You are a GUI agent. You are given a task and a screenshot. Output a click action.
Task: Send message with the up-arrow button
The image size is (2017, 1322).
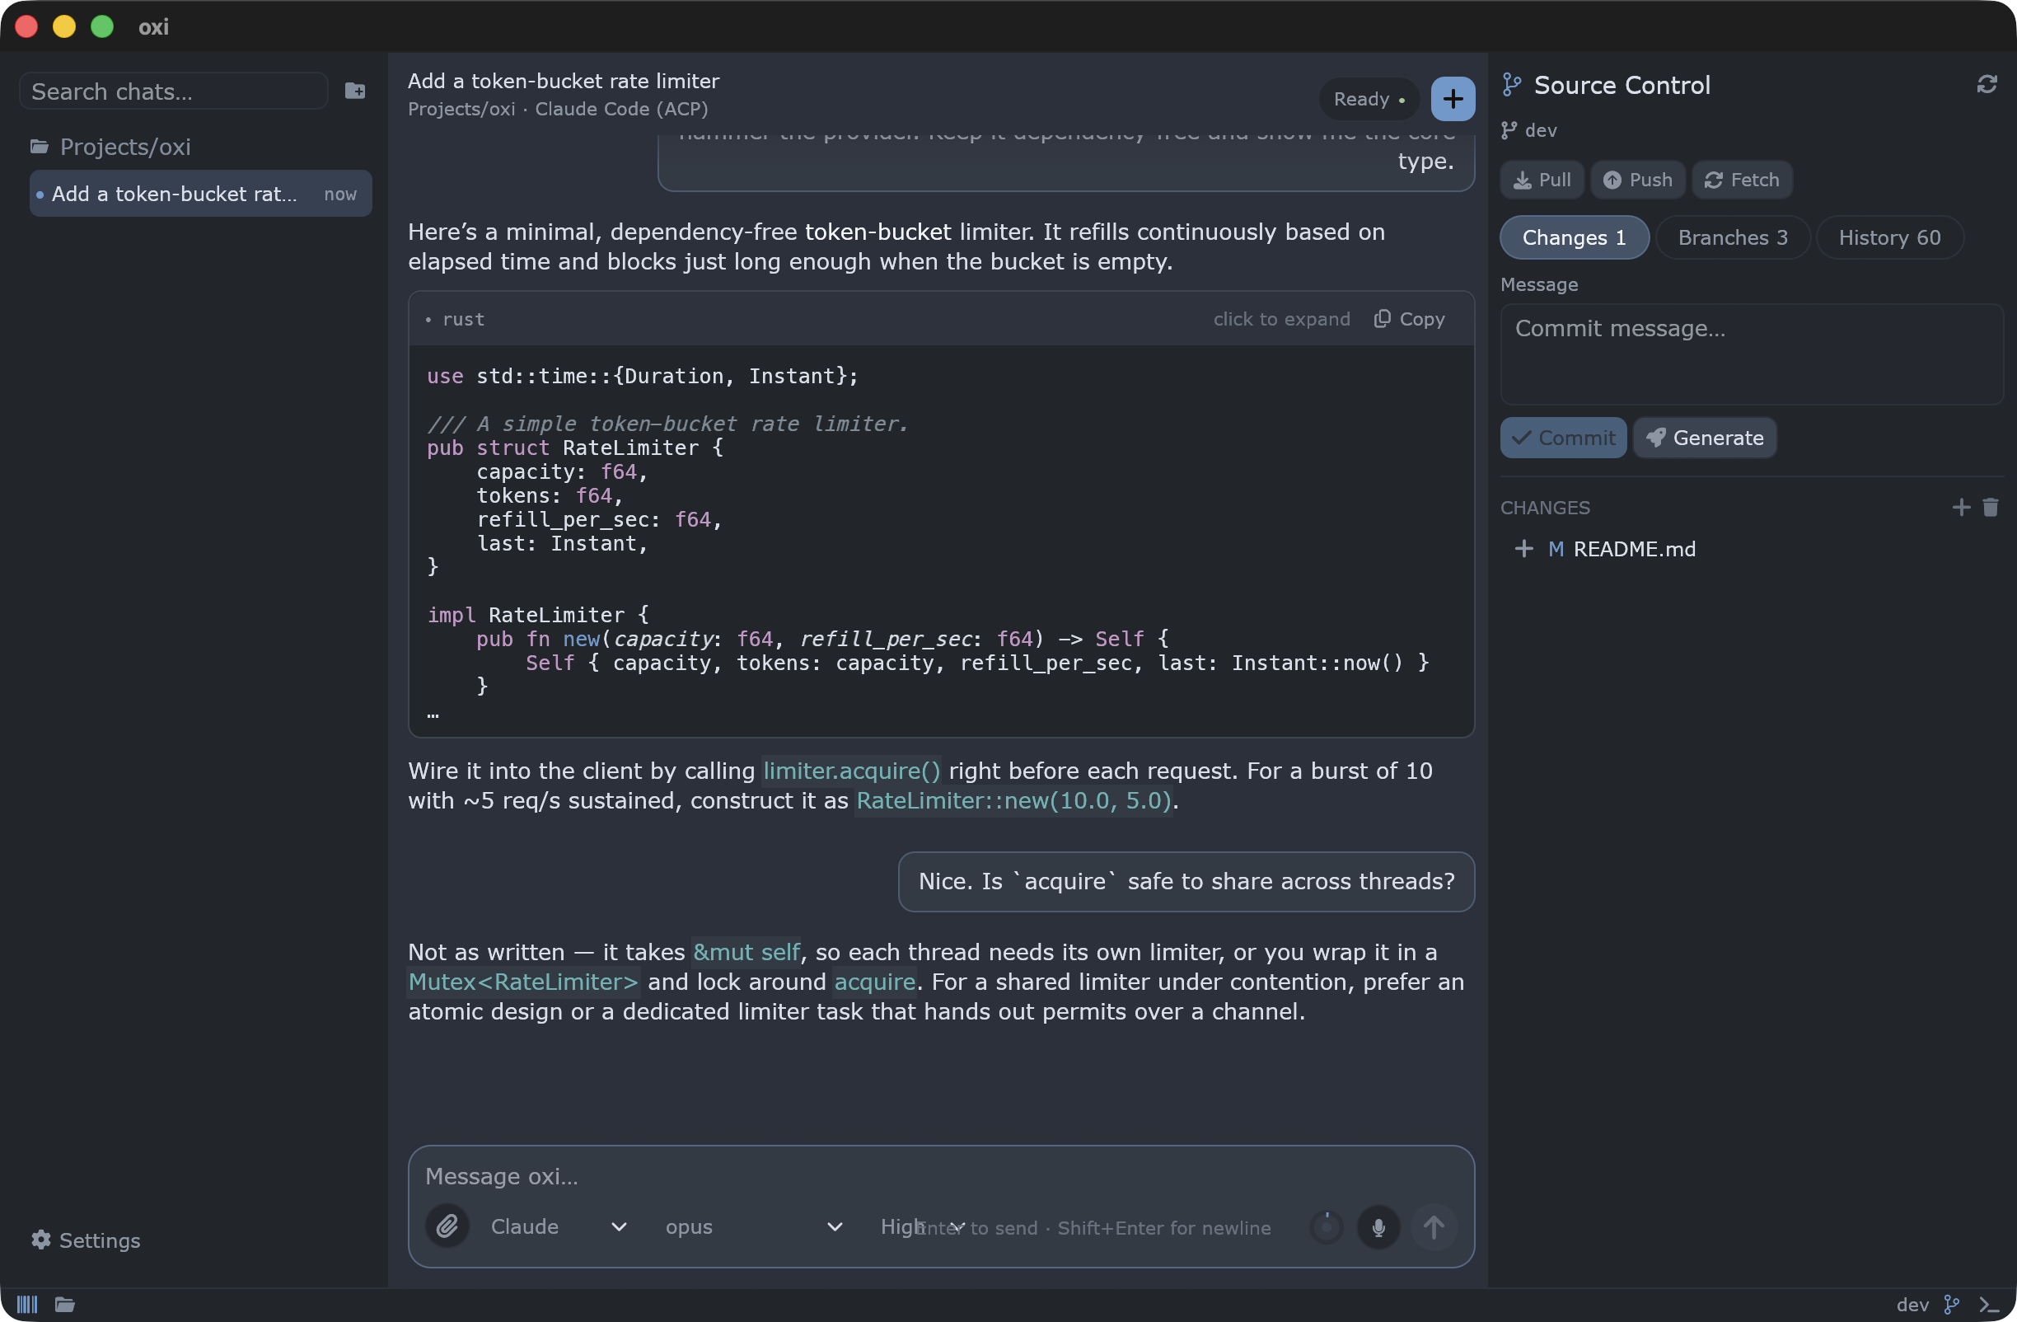click(x=1433, y=1227)
